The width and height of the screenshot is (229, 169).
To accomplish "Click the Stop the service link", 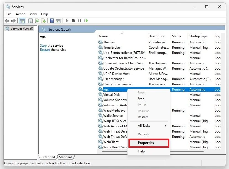I will click(43, 46).
